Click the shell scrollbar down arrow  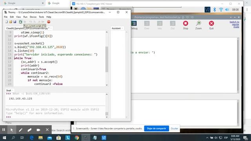(x=107, y=117)
